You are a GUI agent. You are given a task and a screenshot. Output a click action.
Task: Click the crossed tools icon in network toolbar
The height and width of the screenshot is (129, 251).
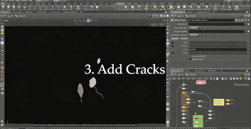(x=211, y=79)
